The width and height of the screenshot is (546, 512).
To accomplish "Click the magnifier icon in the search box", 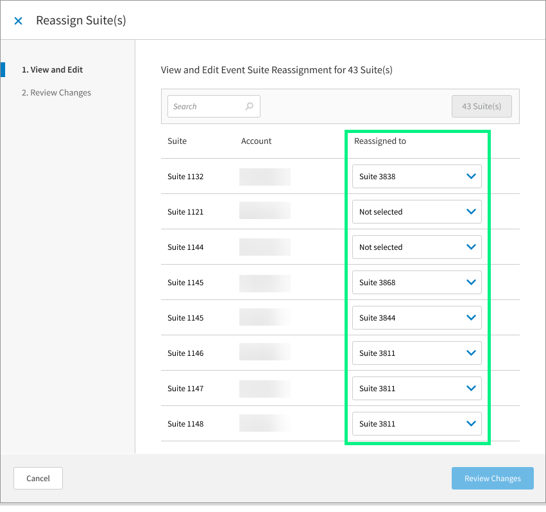I will click(250, 107).
